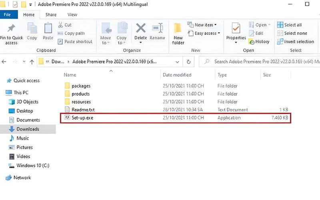The height and width of the screenshot is (200, 320).
Task: Open the Quick Access Toolbar customize arrow
Action: 30,4
